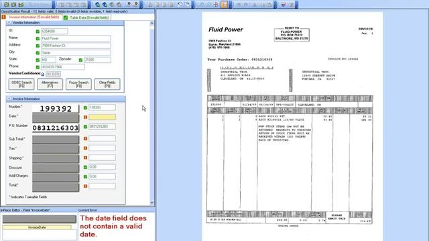The width and height of the screenshot is (429, 241).
Task: Click the green check beside Phone field
Action: pyautogui.click(x=38, y=67)
